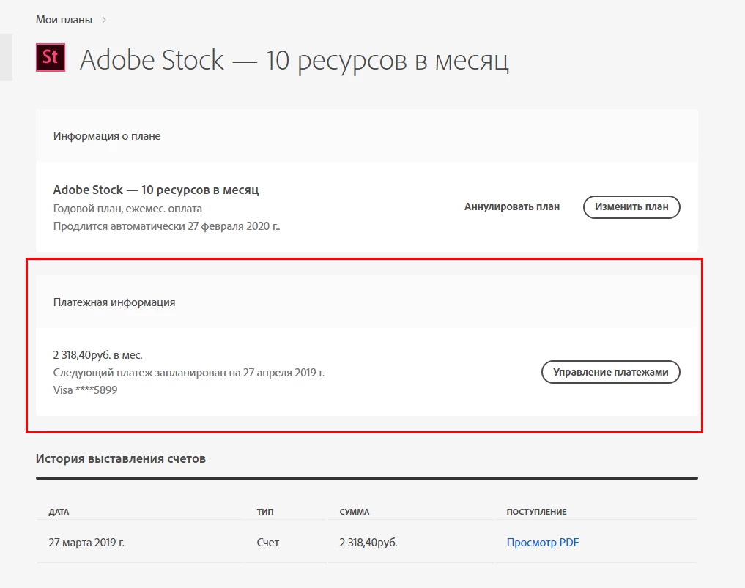Click the ТИП column header
The height and width of the screenshot is (588, 745).
tap(265, 512)
